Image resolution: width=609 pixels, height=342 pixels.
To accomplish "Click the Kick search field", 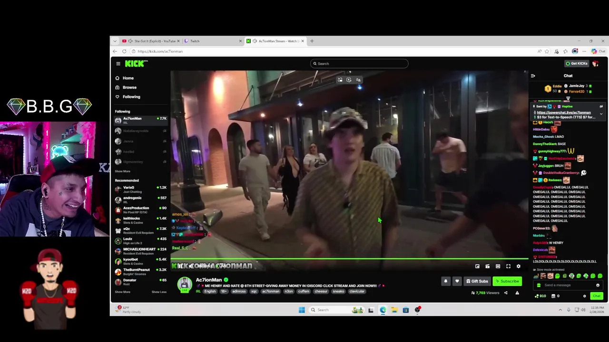I will coord(359,64).
